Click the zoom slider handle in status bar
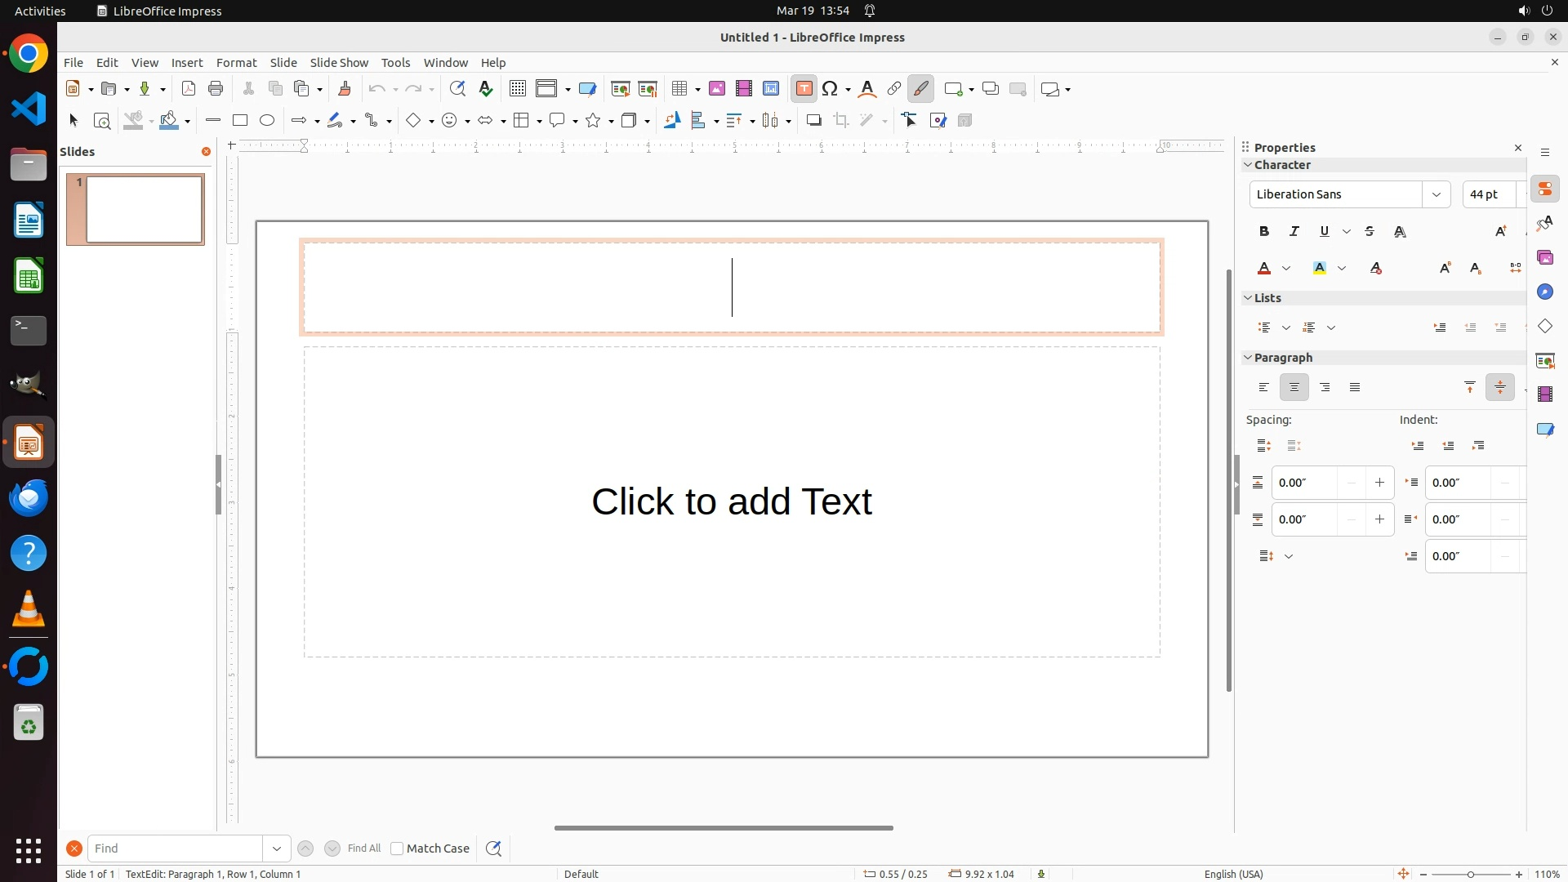1568x882 pixels. (1471, 875)
